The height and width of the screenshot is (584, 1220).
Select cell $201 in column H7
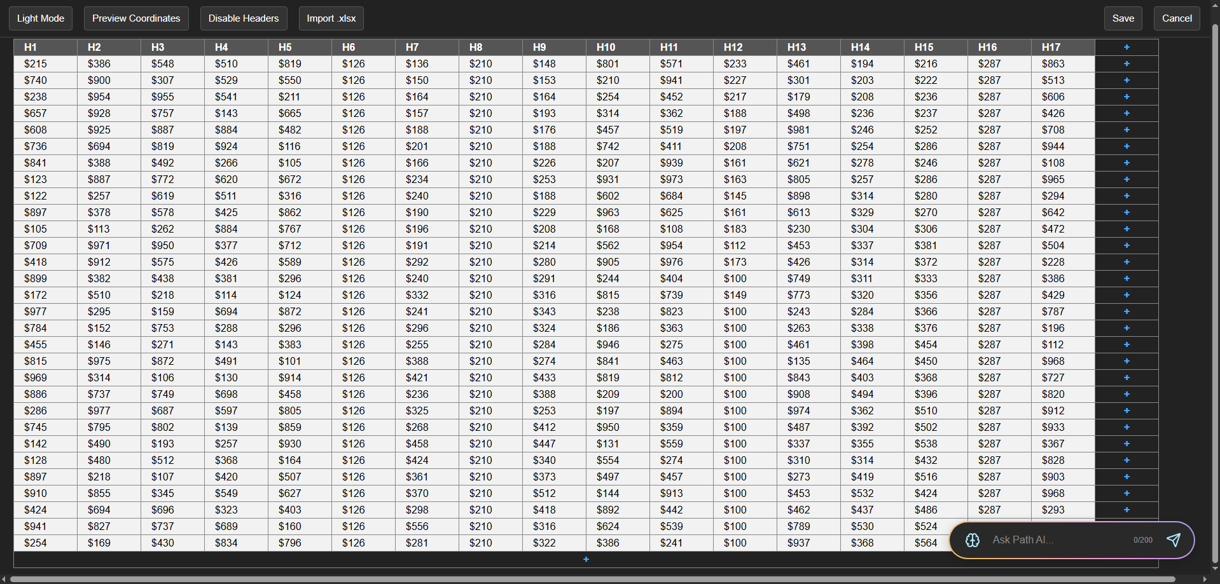427,146
